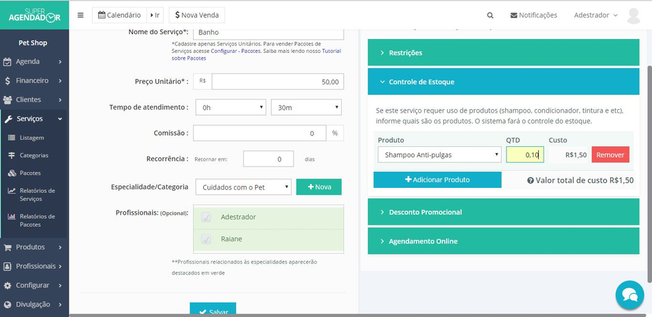This screenshot has height=317, width=652.
Task: Expand the Configurar sidebar menu
Action: pos(34,285)
